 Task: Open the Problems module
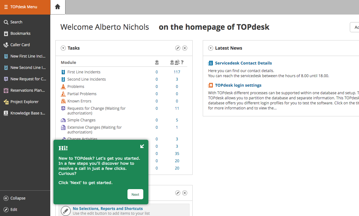(x=76, y=87)
